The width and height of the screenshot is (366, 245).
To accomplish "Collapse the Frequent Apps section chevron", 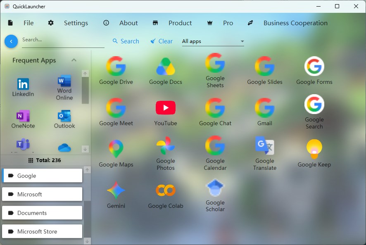I will (x=74, y=60).
